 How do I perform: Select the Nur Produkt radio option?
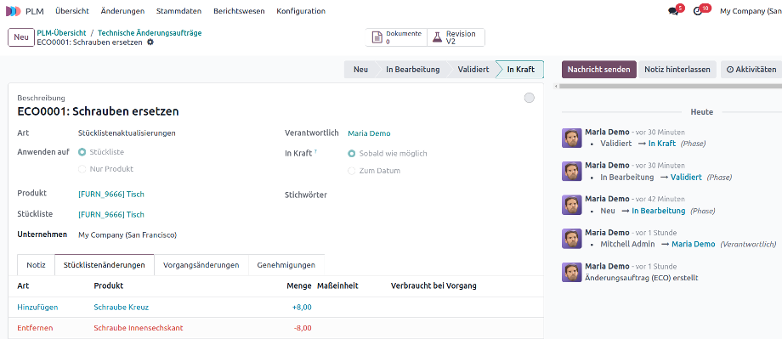[x=82, y=169]
